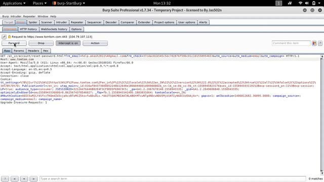Viewport: 324px width, 182px height.
Task: Switch to the Project options tab
Action: tap(164, 22)
